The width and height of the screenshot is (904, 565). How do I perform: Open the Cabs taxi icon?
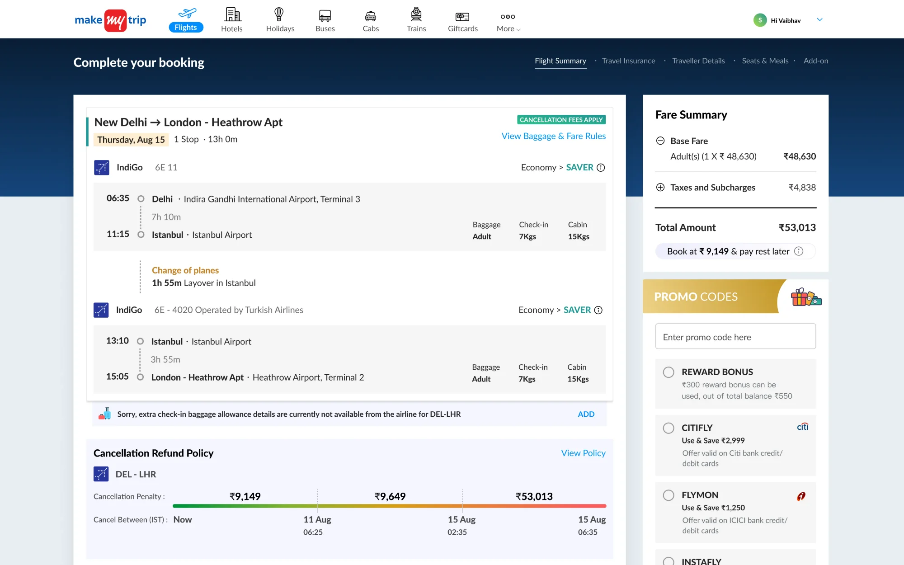point(371,16)
